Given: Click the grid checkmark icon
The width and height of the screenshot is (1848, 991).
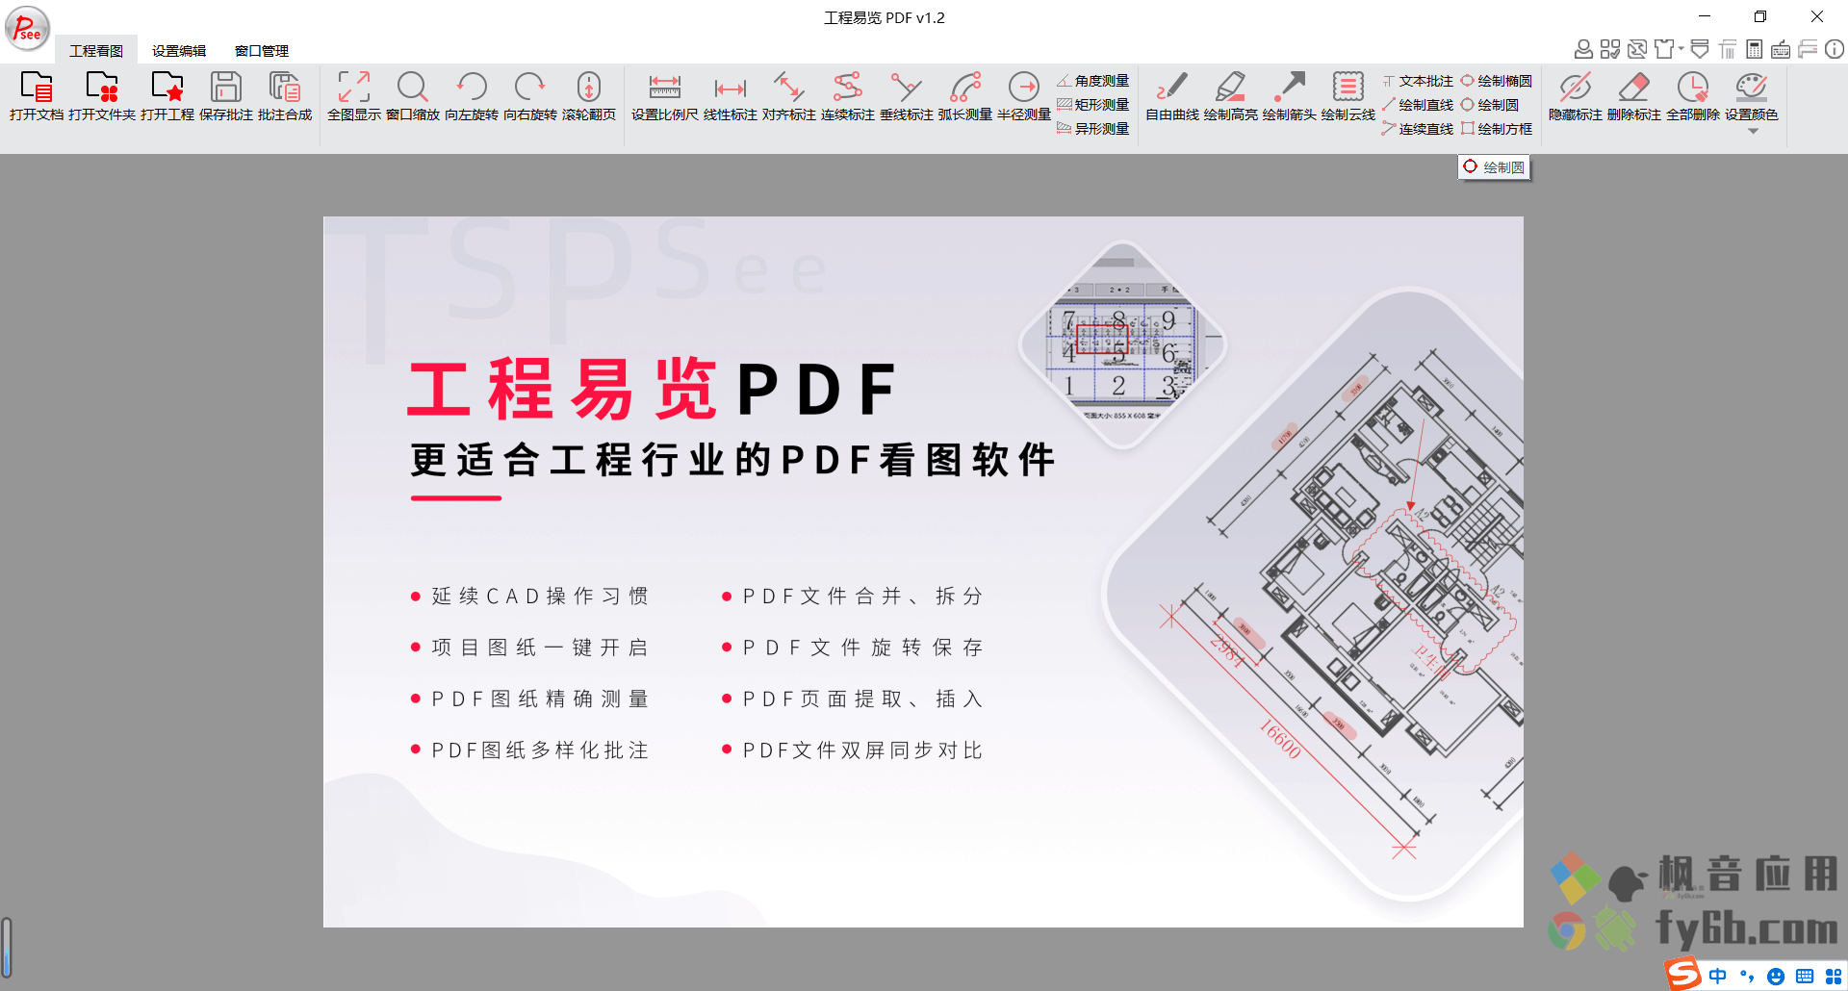Looking at the screenshot, I should point(1610,49).
